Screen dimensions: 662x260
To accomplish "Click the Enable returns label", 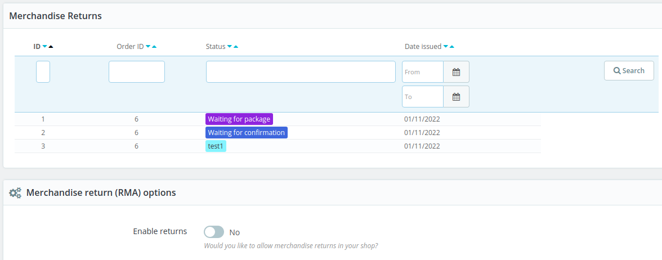I will coord(160,231).
